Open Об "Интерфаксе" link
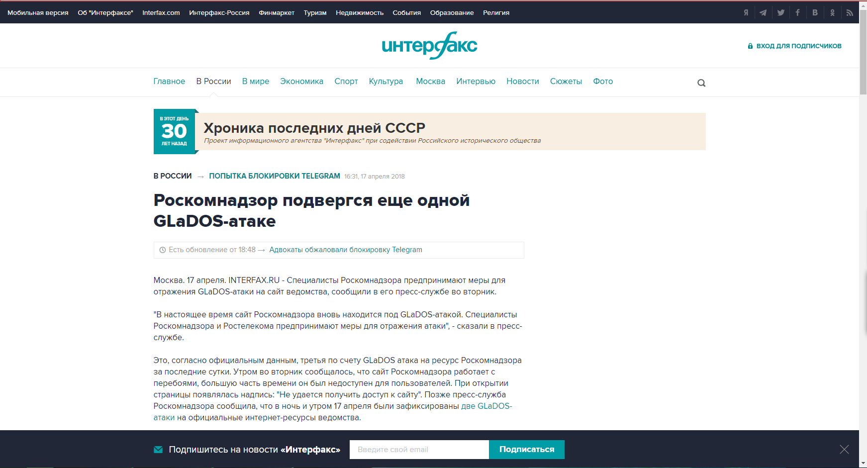This screenshot has height=468, width=867. [105, 12]
